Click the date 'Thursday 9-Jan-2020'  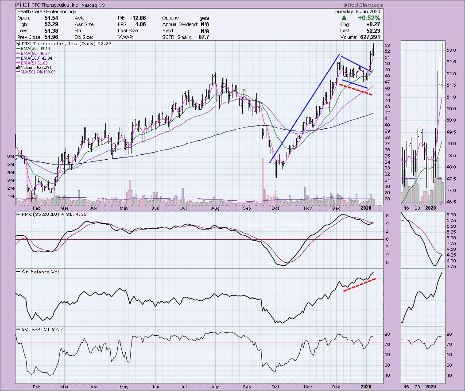356,11
